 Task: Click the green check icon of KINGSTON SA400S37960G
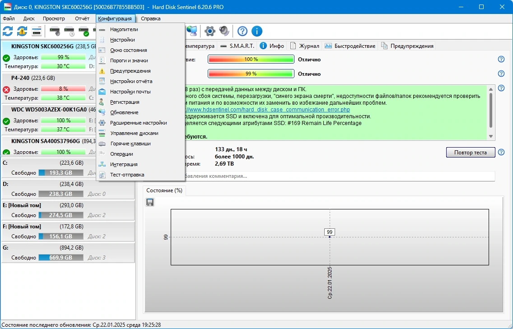pos(6,152)
